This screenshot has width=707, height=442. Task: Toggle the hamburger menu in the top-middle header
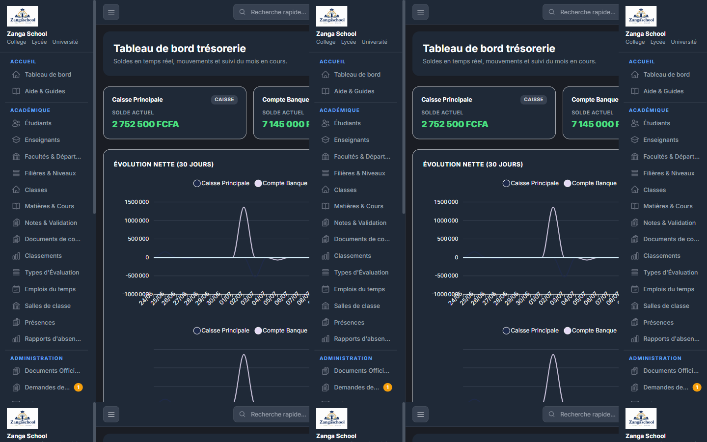coord(421,12)
